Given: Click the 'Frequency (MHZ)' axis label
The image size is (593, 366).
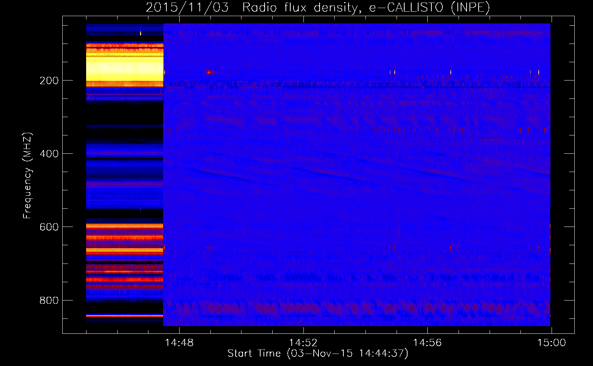Looking at the screenshot, I should tap(27, 176).
